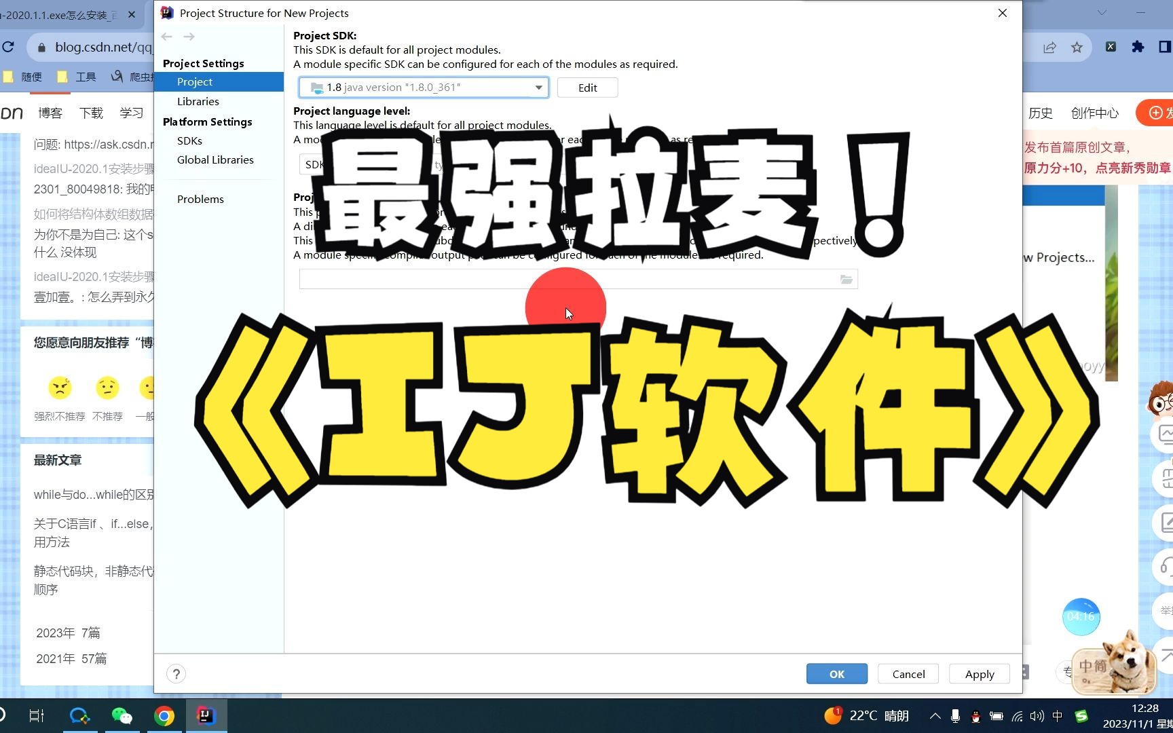The height and width of the screenshot is (733, 1173).
Task: Toggle the 中 IME language indicator
Action: [x=1057, y=716]
